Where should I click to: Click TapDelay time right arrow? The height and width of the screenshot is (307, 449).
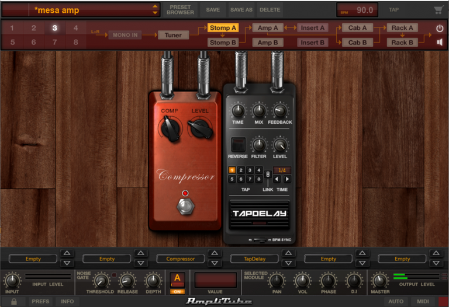pos(287,179)
